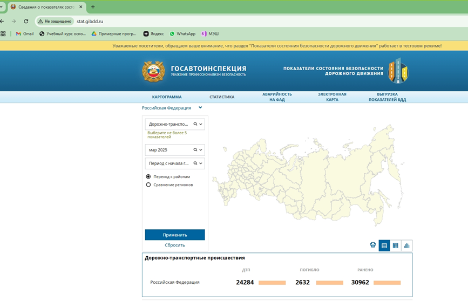This screenshot has width=468, height=301.
Task: Click the ПОГИБЛО column header
Action: (x=309, y=270)
